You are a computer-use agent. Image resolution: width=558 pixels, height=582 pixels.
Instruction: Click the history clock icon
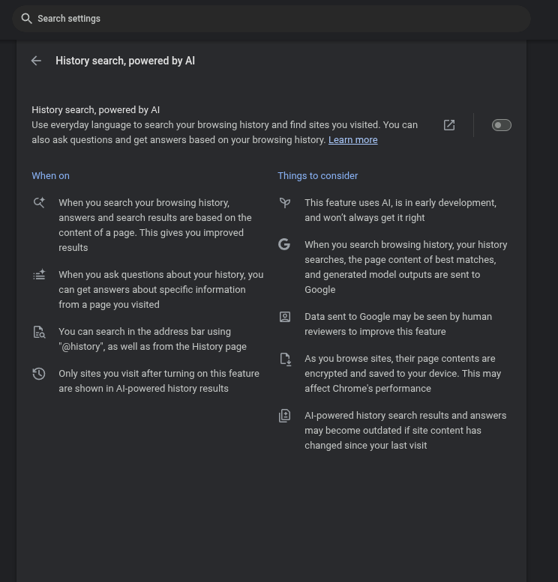[x=39, y=374]
